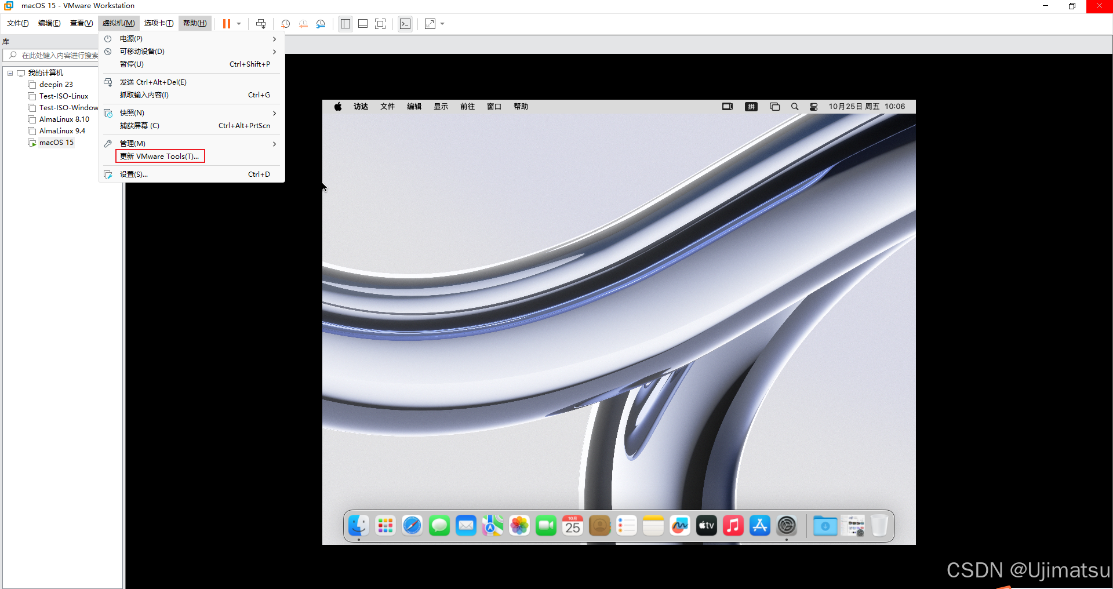Select the AlmaLinux 8.10 virtual machine
Viewport: 1113px width, 589px height.
[64, 119]
